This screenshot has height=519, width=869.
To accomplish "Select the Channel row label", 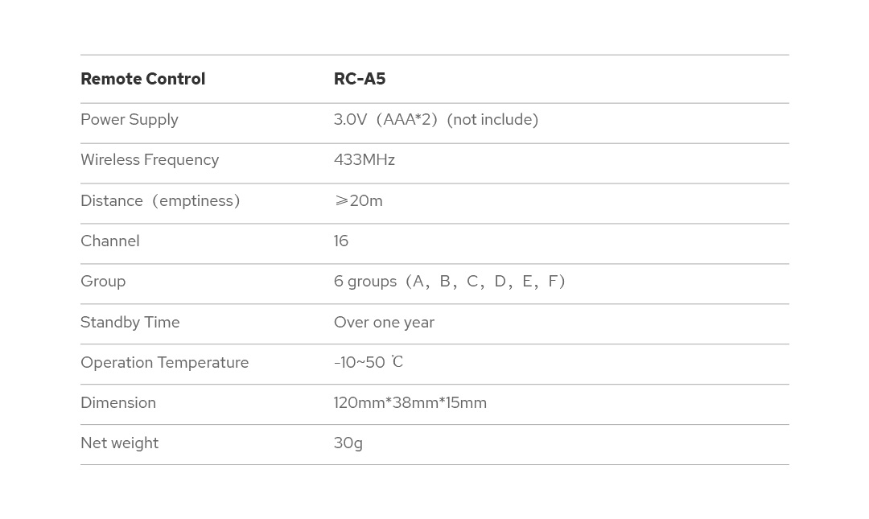I will (109, 241).
